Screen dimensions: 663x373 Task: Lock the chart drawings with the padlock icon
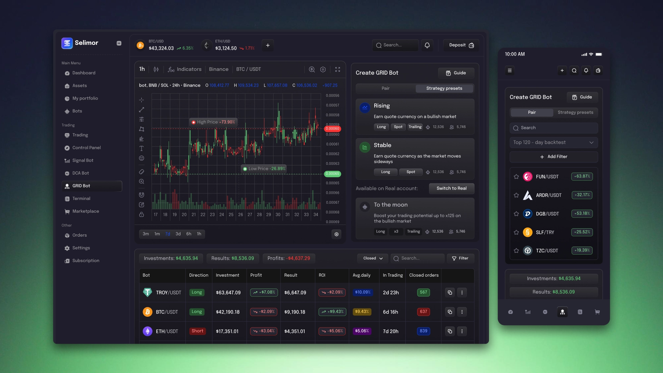pos(142,214)
